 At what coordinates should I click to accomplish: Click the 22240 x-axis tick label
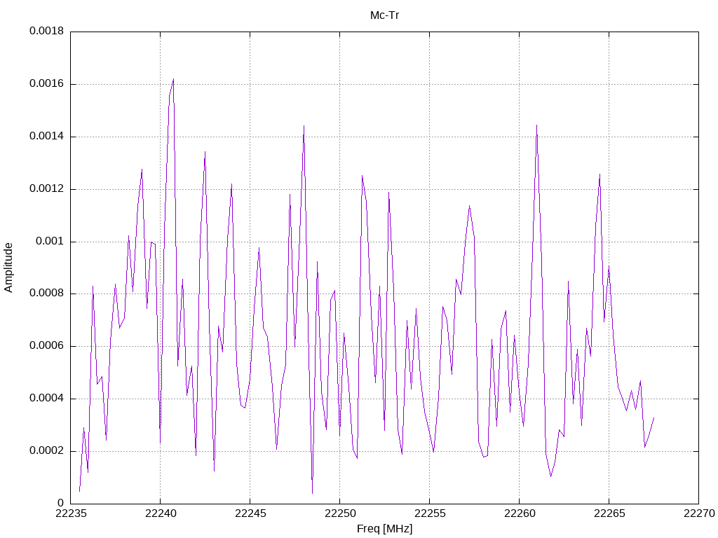(160, 513)
